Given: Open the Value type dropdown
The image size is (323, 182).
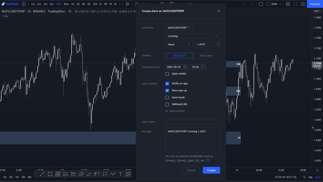Looking at the screenshot, I should point(179,44).
